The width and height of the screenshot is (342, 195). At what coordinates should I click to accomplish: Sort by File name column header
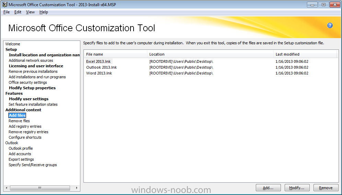click(x=115, y=54)
